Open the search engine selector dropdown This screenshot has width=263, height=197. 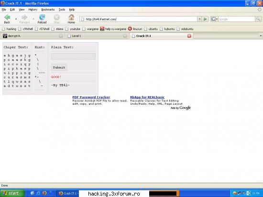coord(214,19)
